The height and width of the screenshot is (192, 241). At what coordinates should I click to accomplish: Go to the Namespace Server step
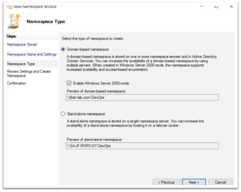[22, 44]
